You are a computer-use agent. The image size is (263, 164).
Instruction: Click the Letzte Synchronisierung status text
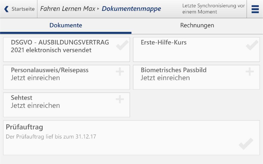[x=214, y=9]
